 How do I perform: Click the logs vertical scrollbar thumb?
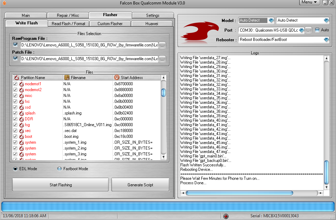[326, 172]
